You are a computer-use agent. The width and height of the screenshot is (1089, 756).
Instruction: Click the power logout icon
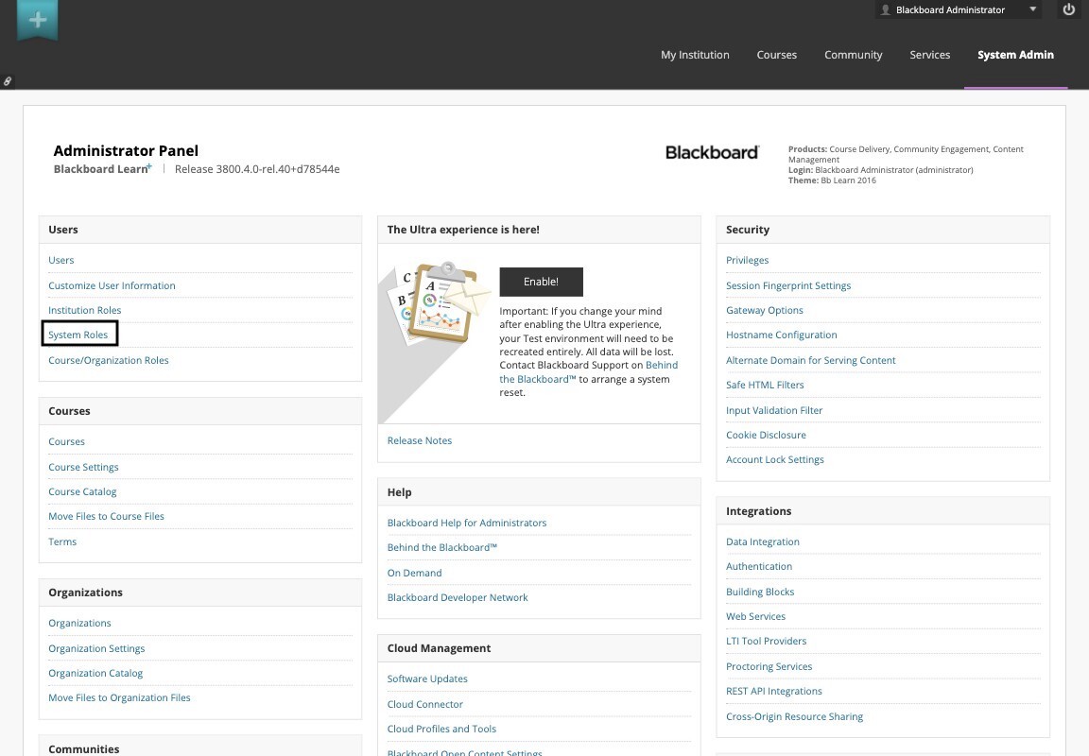[1069, 9]
